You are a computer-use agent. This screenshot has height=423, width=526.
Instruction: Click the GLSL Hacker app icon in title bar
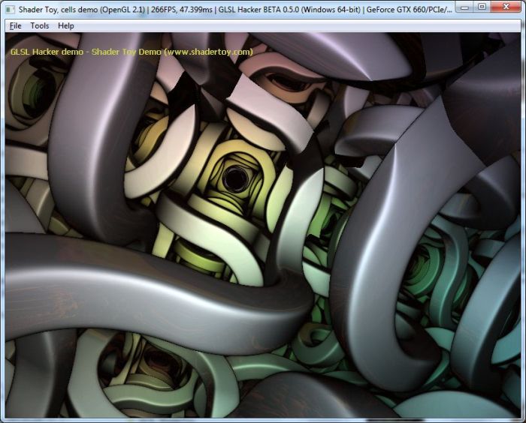coord(10,10)
